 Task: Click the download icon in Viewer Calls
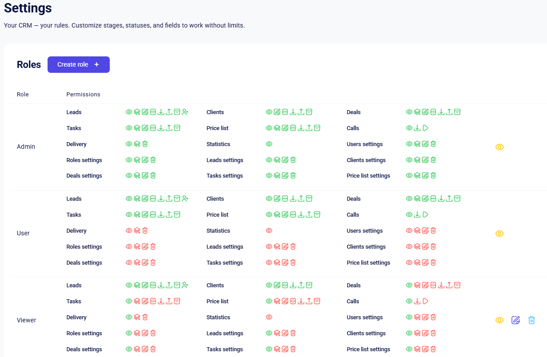tap(417, 301)
